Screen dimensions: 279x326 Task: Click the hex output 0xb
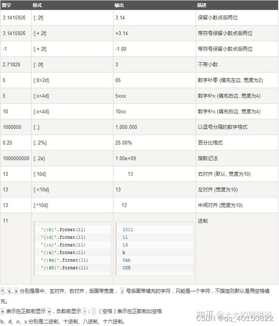(126, 260)
